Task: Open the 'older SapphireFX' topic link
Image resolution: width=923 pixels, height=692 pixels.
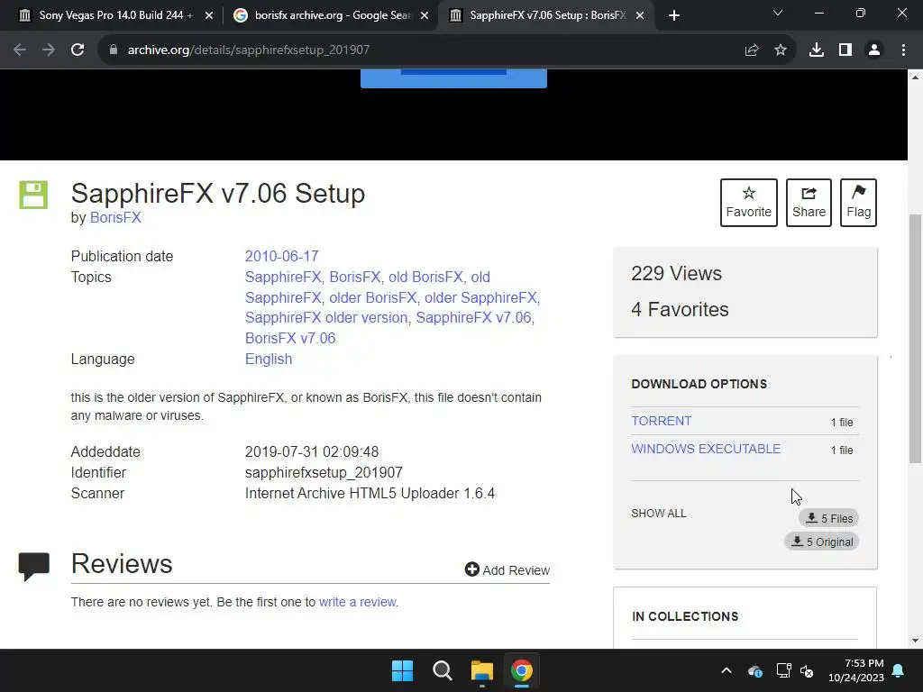Action: pyautogui.click(x=480, y=297)
